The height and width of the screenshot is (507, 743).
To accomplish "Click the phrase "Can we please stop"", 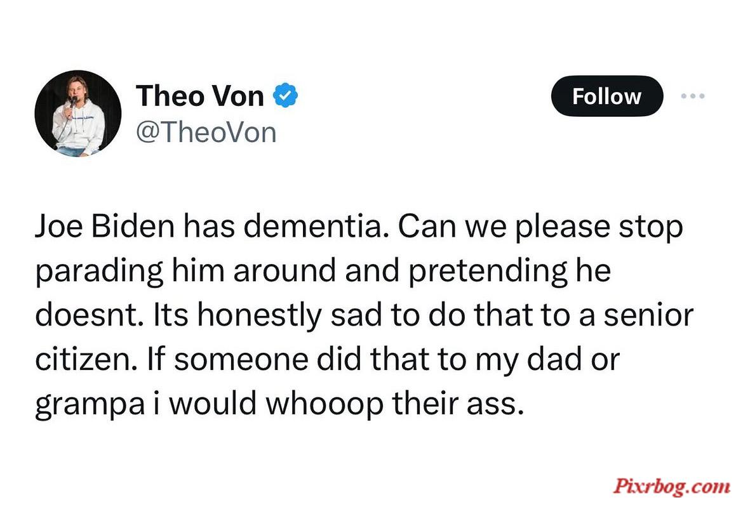I will click(540, 227).
